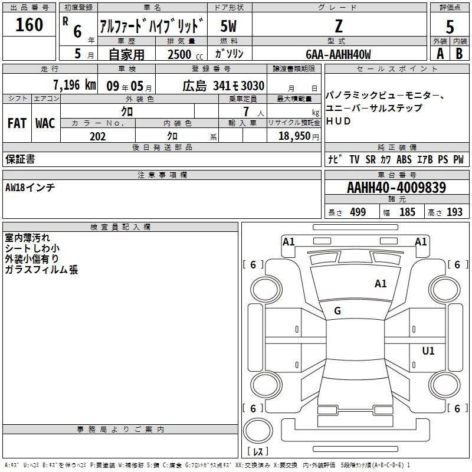Click the mileage value 7,196 km
Screen dimensions: 472x472
[x=75, y=85]
